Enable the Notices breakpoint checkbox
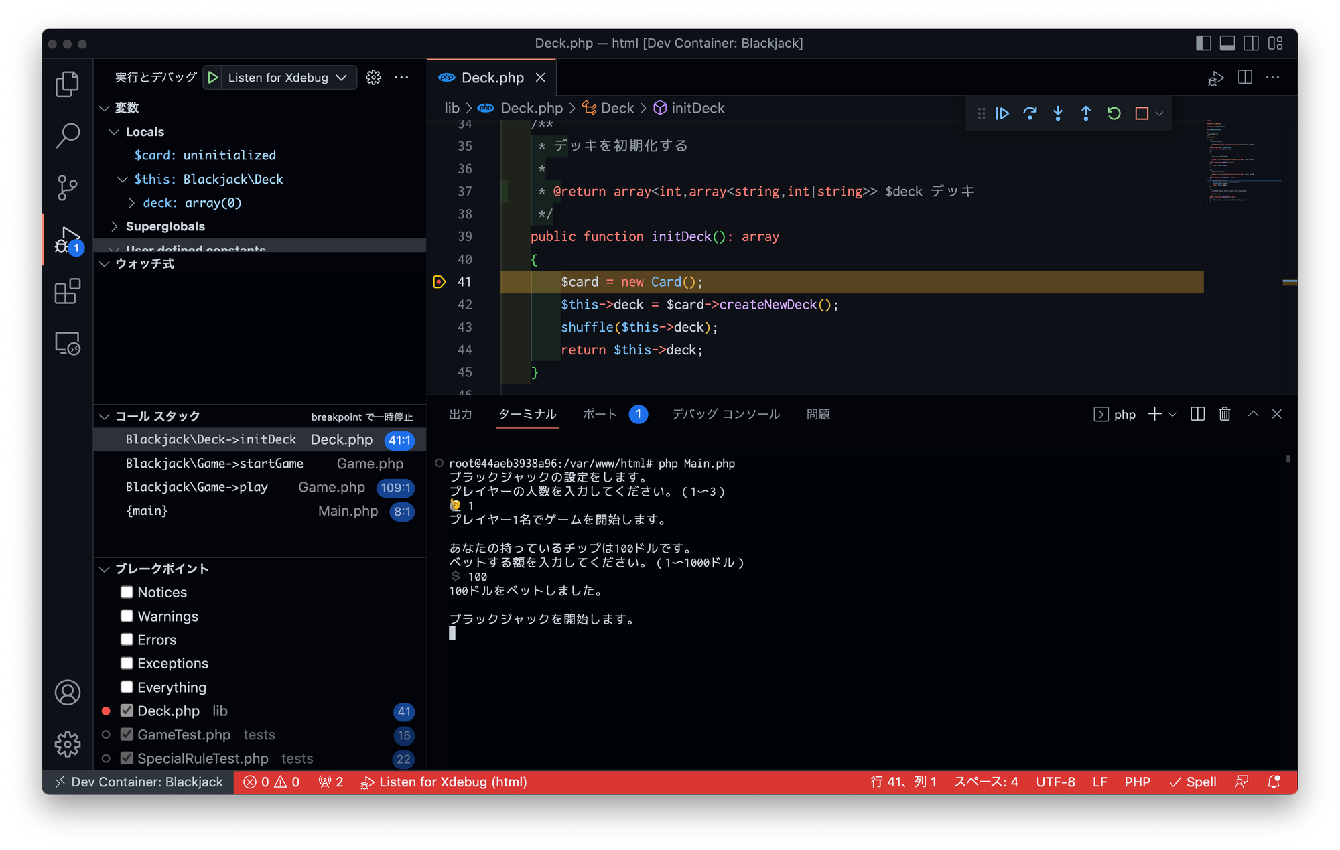 click(x=127, y=592)
